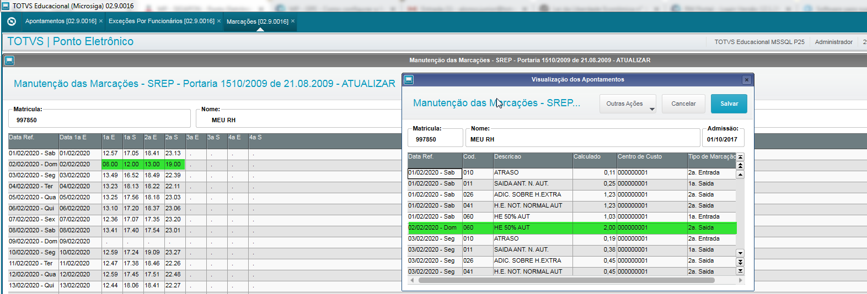Page up using the double up arrow icon
867x294 pixels.
click(740, 166)
